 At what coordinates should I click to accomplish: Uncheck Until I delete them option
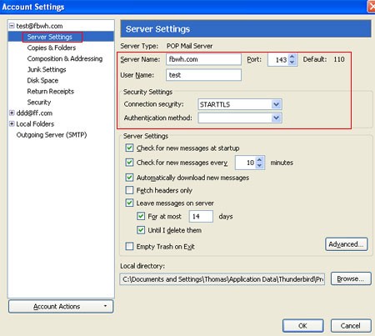pyautogui.click(x=141, y=230)
